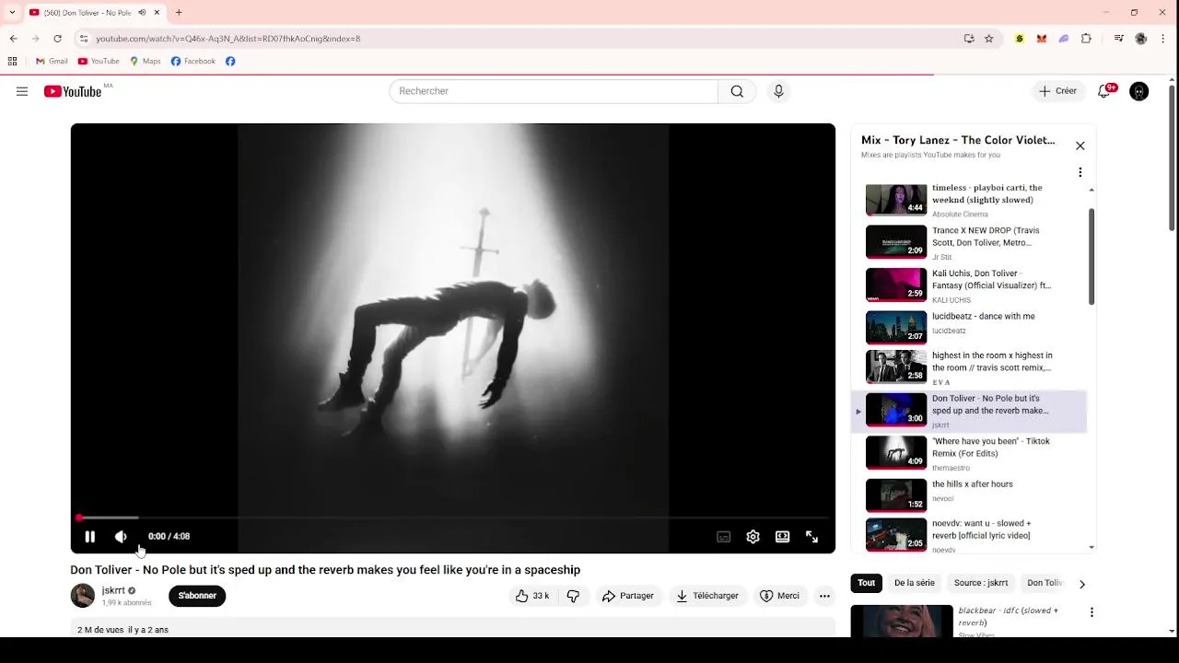Open the Chrome apps grid

(x=12, y=62)
